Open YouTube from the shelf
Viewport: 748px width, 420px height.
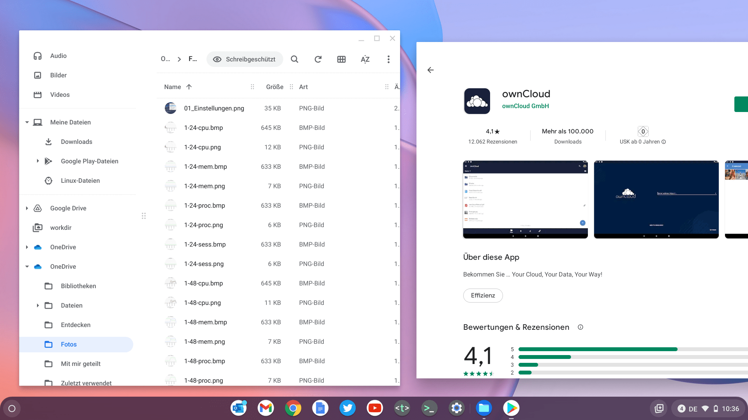pyautogui.click(x=375, y=408)
